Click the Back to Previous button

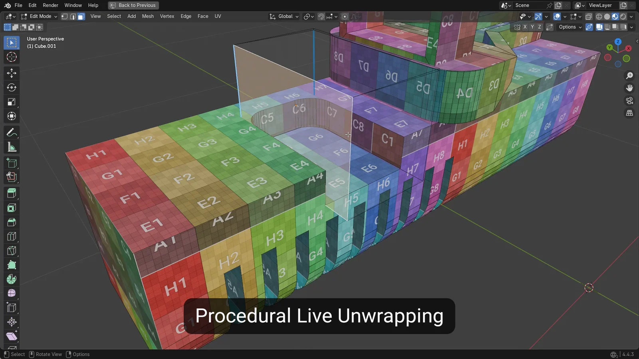133,5
